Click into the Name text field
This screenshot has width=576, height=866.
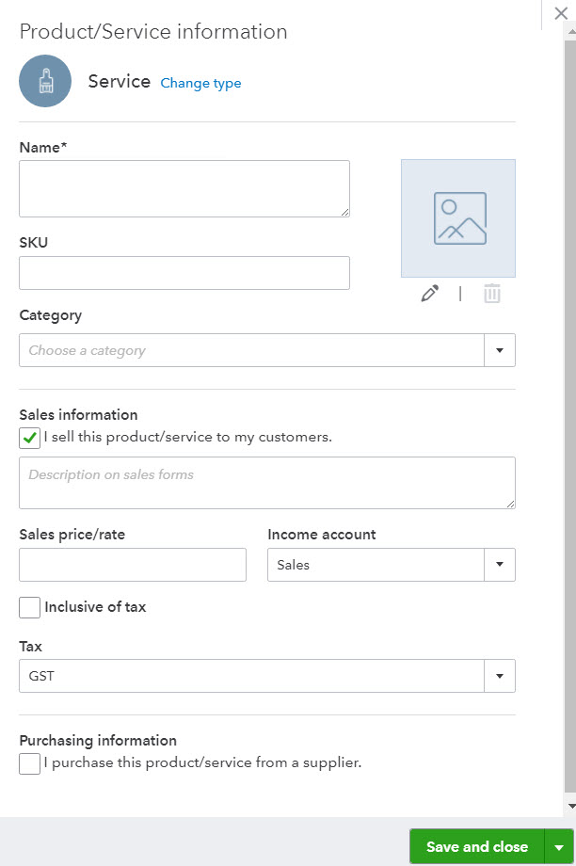pos(184,188)
